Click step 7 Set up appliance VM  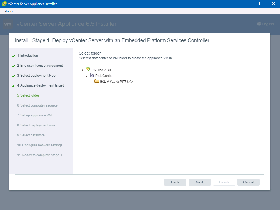click(34, 115)
